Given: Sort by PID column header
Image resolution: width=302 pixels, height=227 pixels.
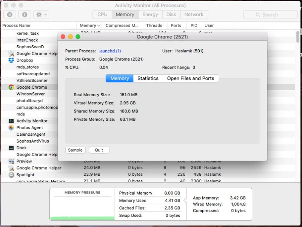Looking at the screenshot, I should pos(194,26).
